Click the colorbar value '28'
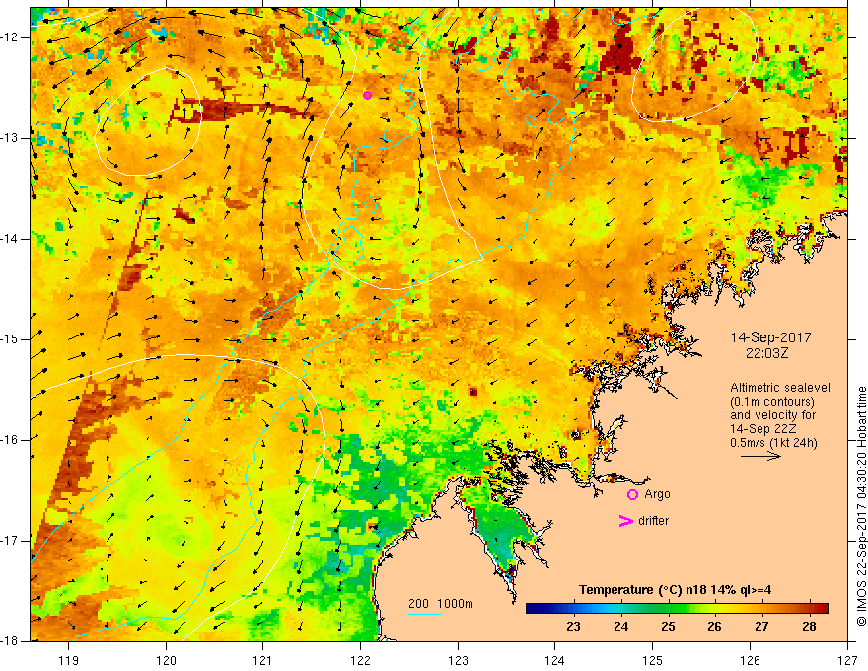The height and width of the screenshot is (671, 868). [x=810, y=627]
